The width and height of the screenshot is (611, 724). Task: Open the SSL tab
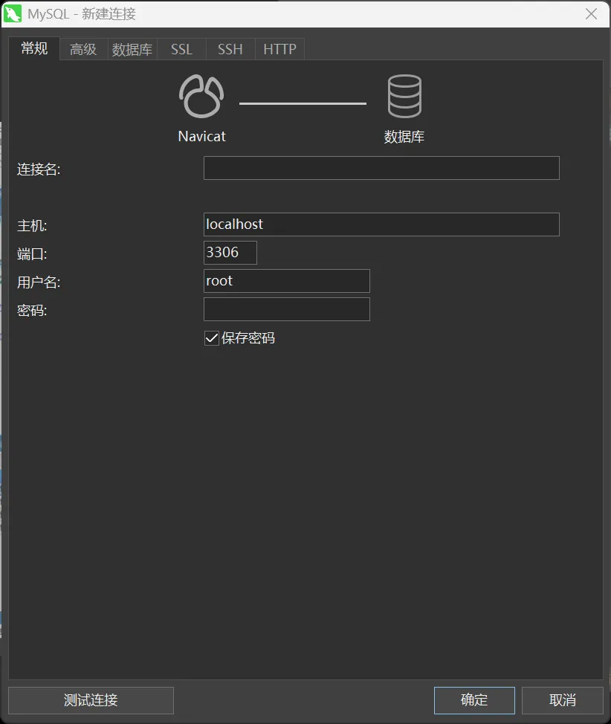[181, 50]
